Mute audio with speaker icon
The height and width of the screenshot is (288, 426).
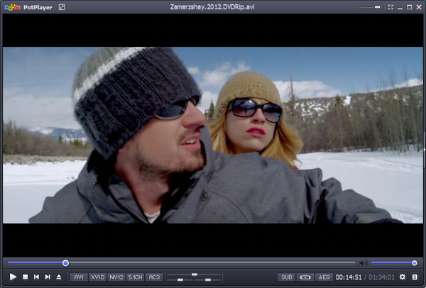[363, 263]
